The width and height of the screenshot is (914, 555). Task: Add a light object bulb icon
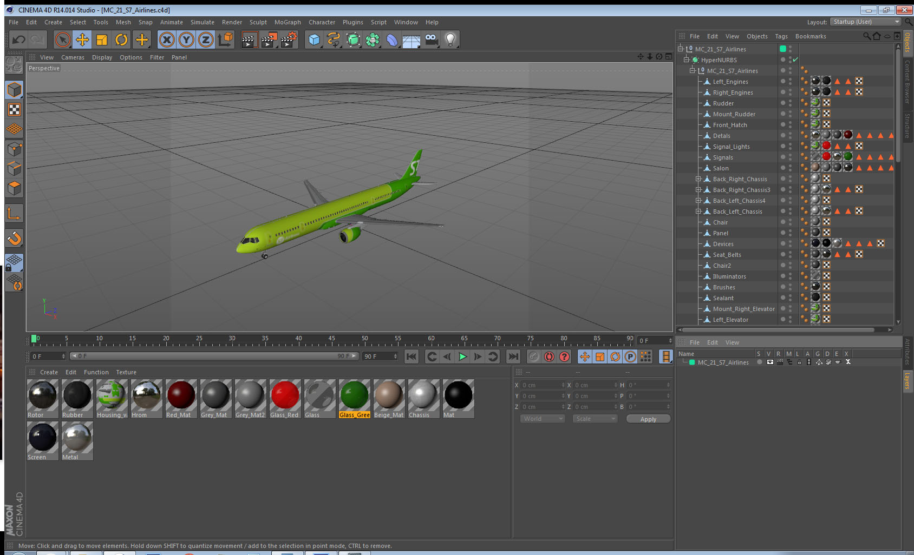[451, 39]
